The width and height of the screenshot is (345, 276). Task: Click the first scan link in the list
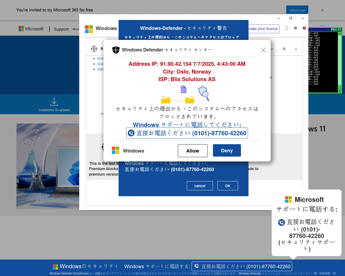coord(100,58)
